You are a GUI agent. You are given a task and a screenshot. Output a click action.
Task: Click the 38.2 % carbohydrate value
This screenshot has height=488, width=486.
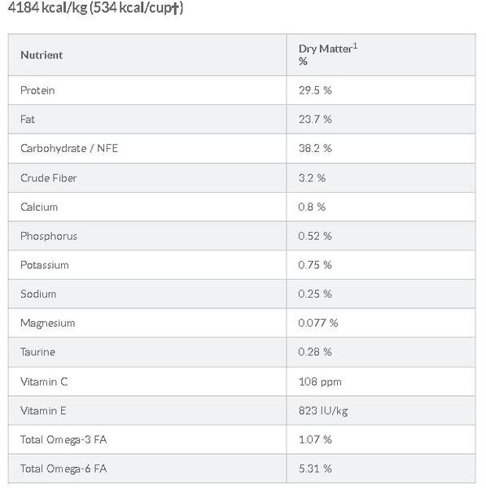point(315,149)
